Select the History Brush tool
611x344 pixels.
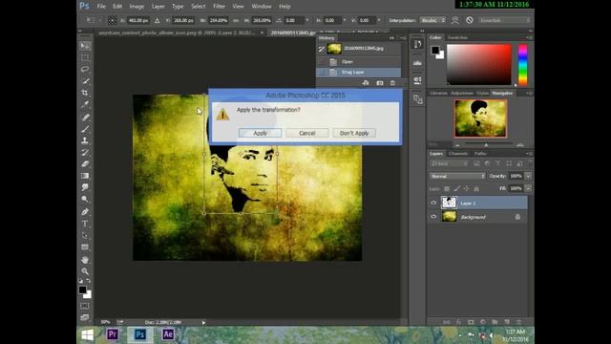[85, 153]
